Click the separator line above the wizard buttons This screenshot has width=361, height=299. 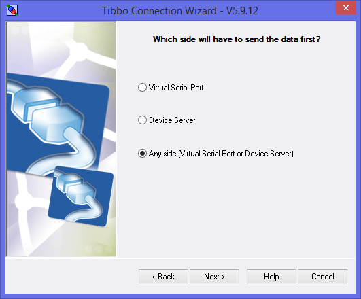[x=179, y=258]
